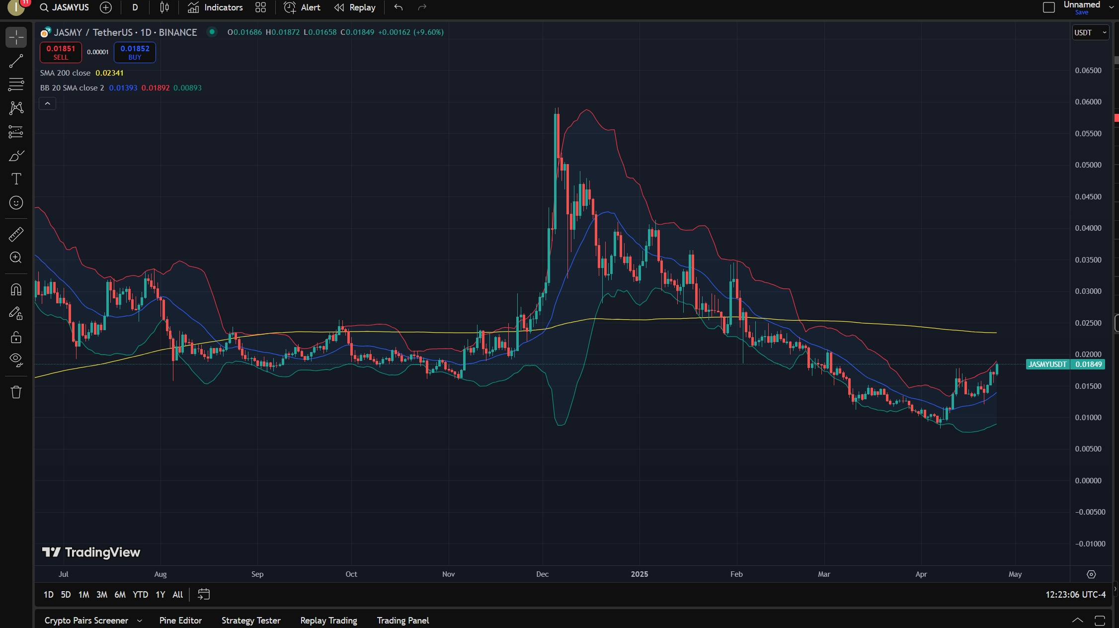
Task: Toggle hide all drawings eye icon
Action: (16, 360)
